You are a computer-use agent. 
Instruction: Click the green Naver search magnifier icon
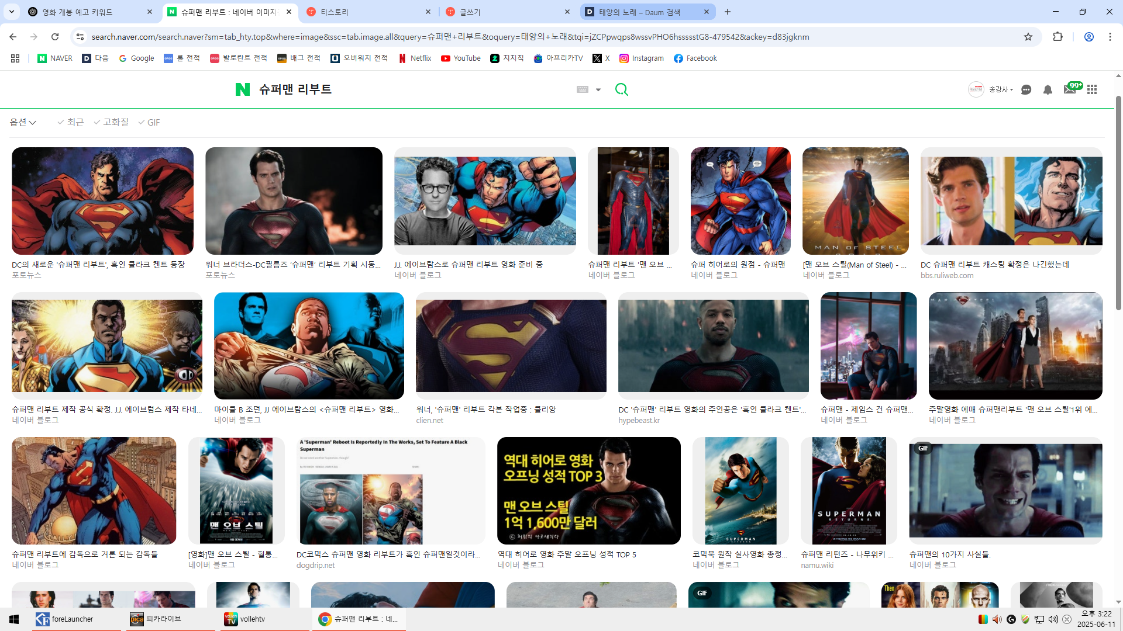click(x=621, y=89)
